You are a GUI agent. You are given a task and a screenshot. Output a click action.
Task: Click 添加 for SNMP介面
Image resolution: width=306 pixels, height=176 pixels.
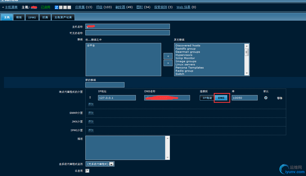coord(91,113)
